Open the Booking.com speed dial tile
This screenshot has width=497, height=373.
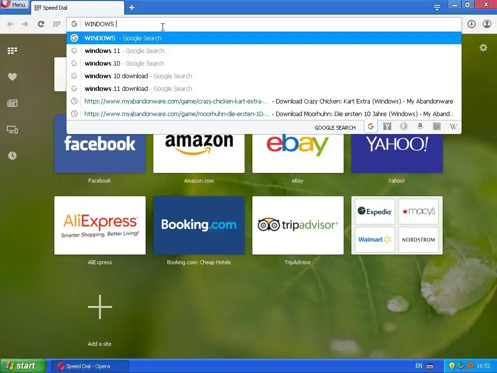click(199, 225)
